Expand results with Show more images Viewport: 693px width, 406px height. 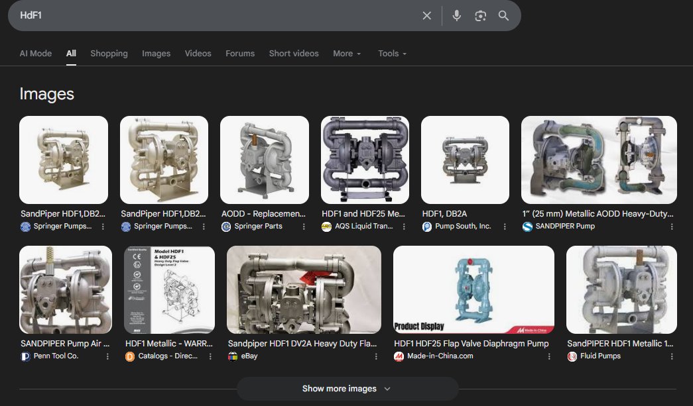coord(347,389)
